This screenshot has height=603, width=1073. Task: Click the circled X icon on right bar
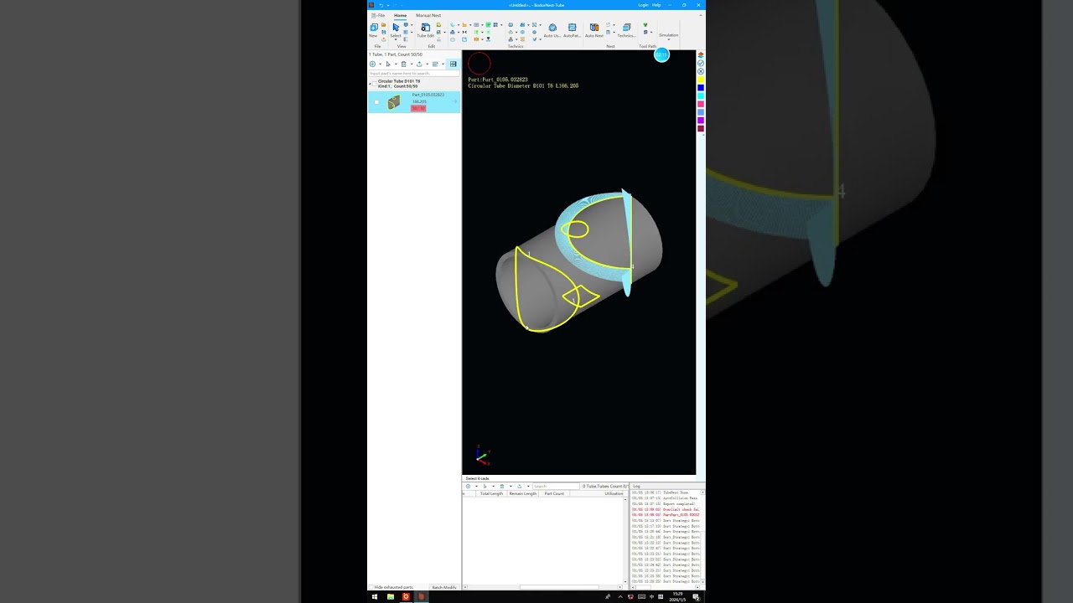[701, 71]
